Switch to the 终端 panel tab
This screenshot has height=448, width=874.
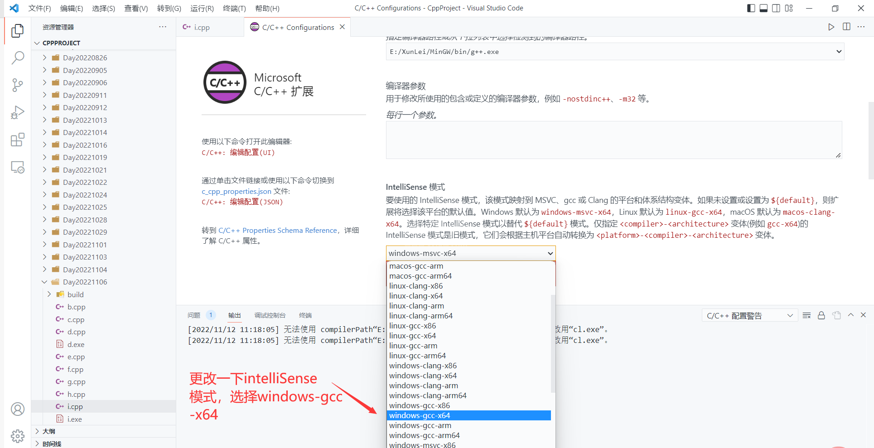305,315
